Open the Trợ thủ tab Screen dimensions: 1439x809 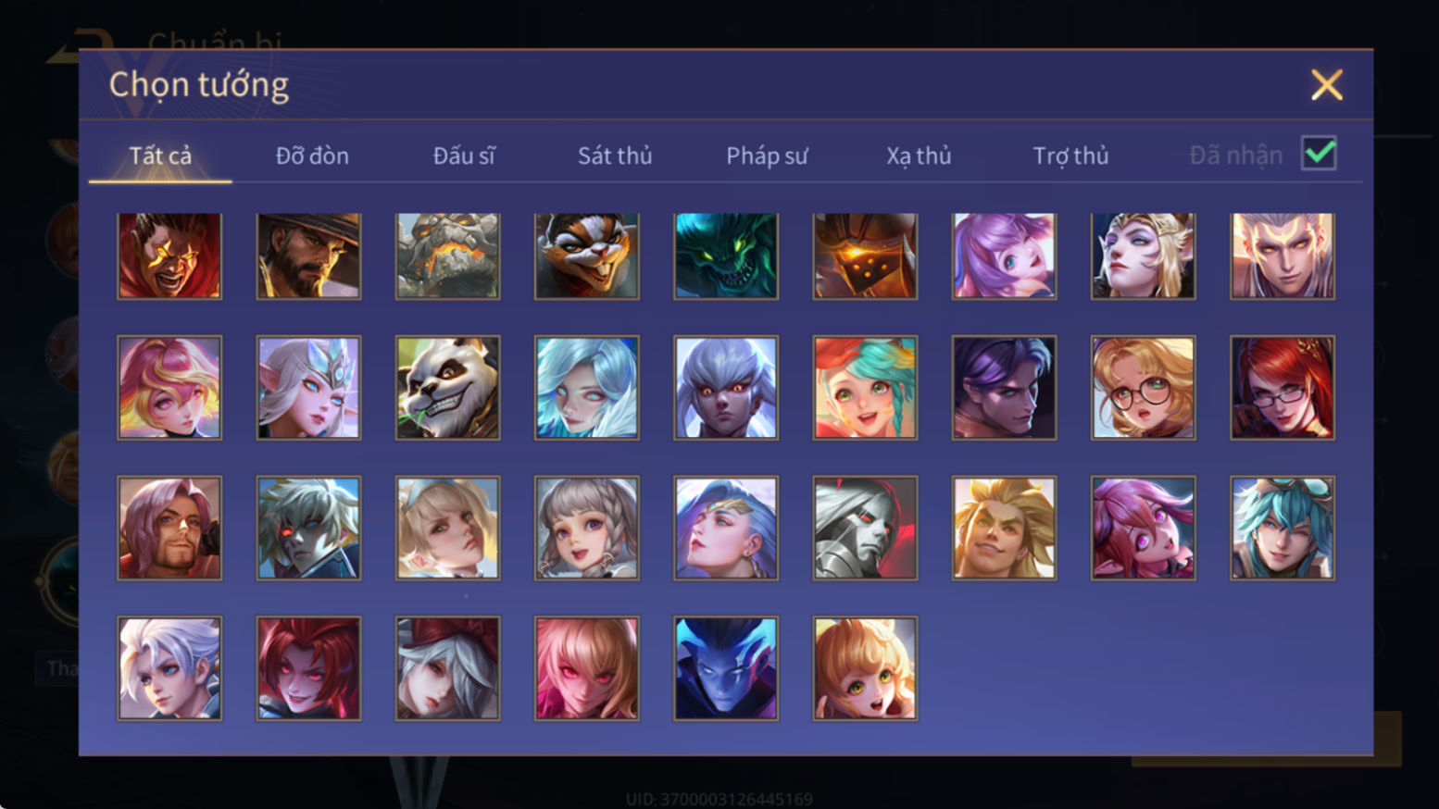(x=1070, y=156)
